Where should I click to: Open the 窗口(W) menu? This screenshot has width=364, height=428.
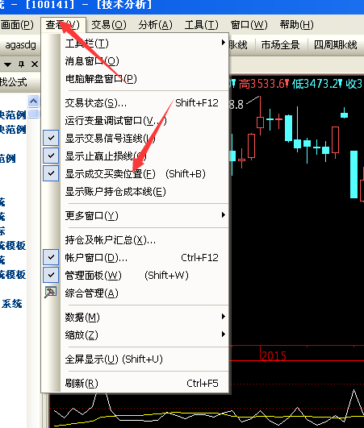(x=249, y=25)
